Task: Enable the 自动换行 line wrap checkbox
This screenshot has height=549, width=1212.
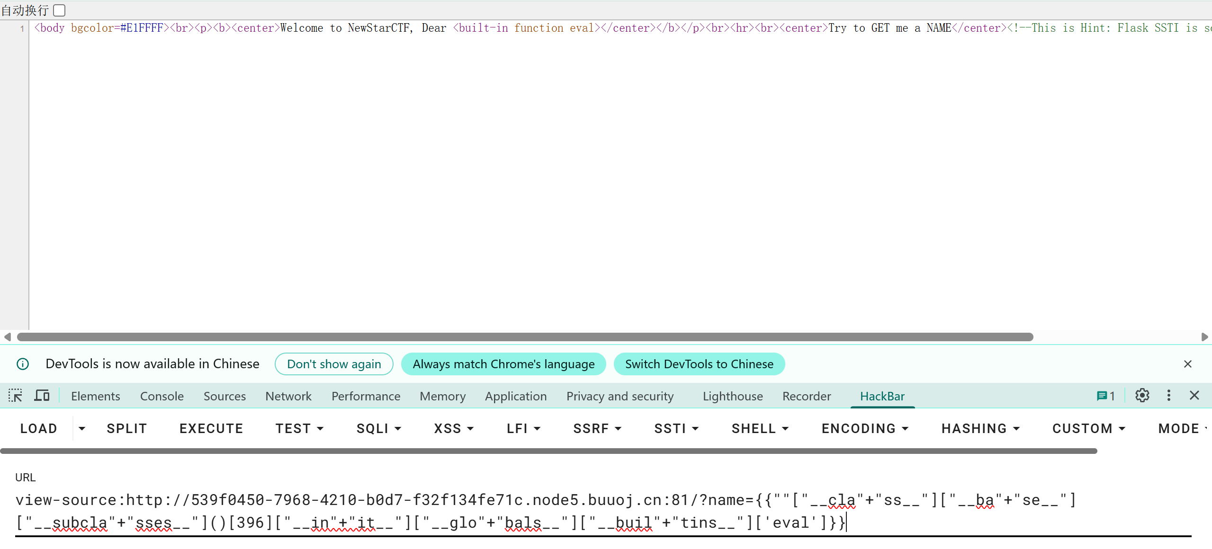Action: [x=59, y=10]
